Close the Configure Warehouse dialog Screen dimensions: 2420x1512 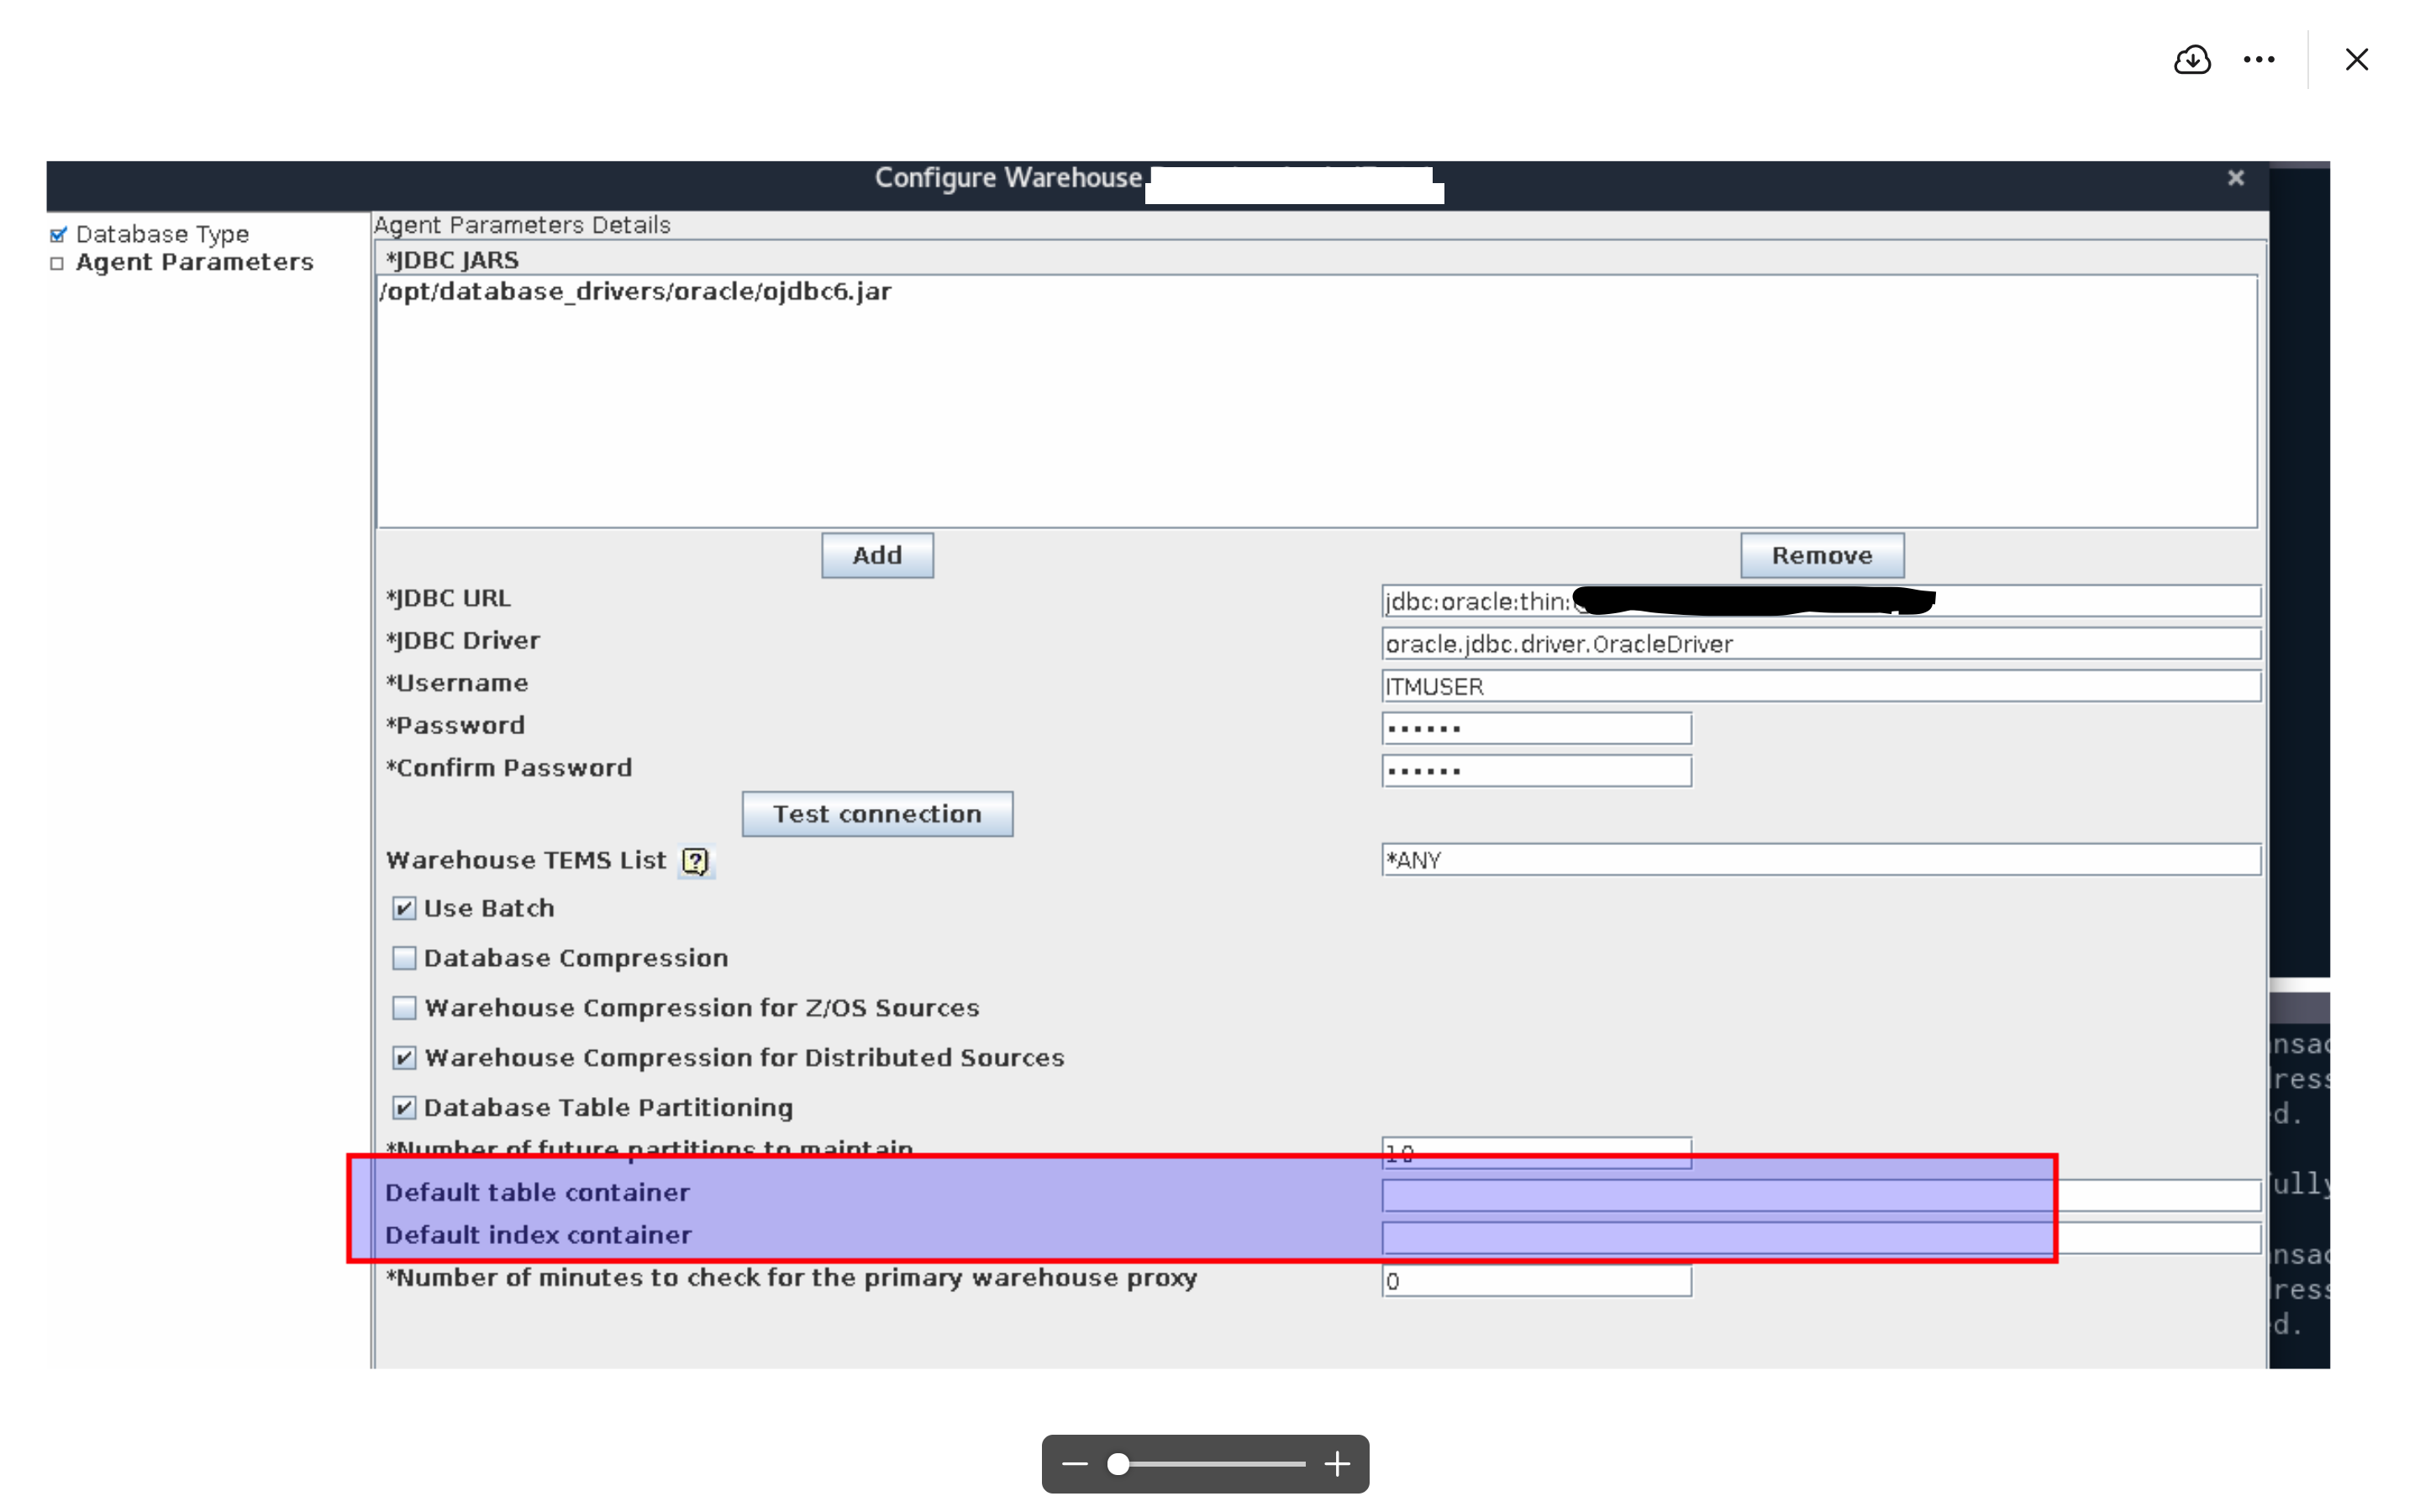pyautogui.click(x=2236, y=178)
